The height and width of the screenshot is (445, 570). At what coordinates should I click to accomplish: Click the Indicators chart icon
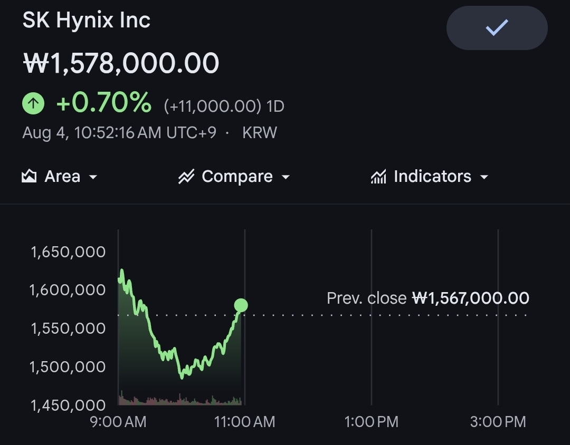point(378,177)
